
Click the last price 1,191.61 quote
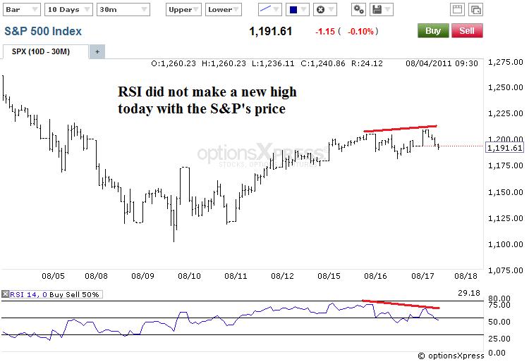pyautogui.click(x=271, y=31)
